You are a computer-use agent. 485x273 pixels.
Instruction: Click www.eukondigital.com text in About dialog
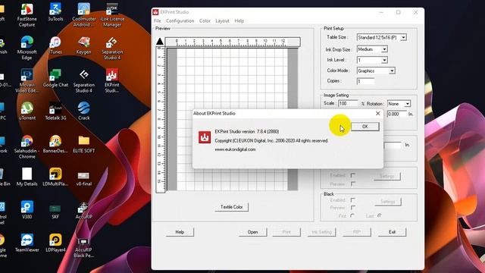(235, 149)
